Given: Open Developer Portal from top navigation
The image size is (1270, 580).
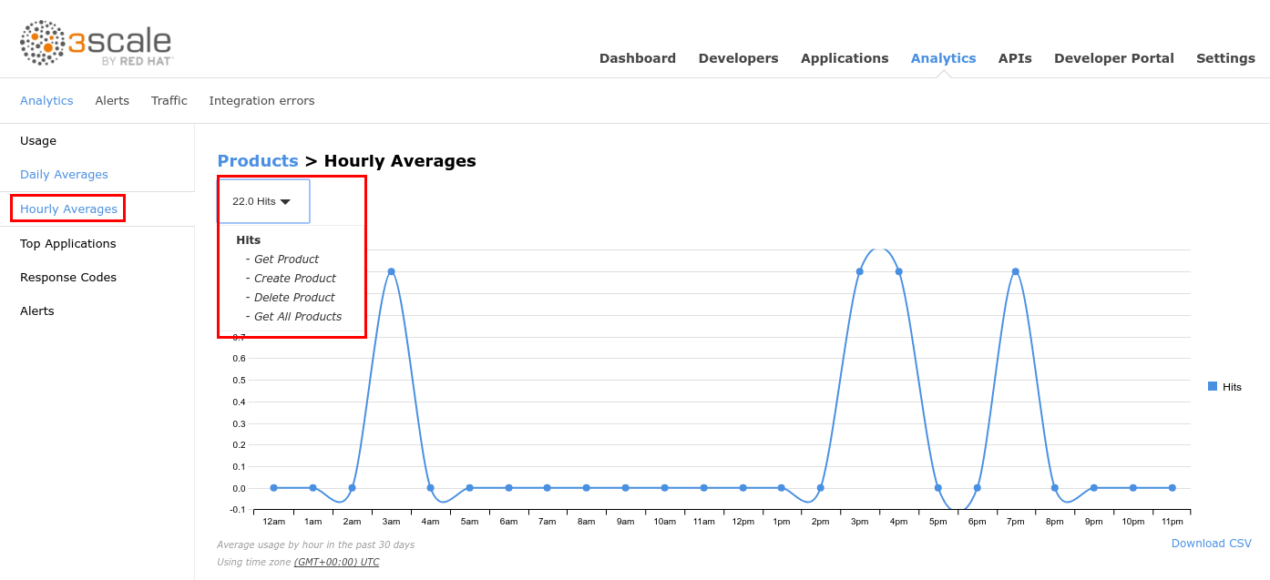Looking at the screenshot, I should coord(1113,58).
